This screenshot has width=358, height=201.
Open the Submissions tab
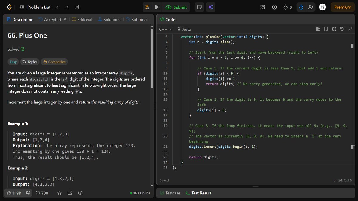click(138, 20)
